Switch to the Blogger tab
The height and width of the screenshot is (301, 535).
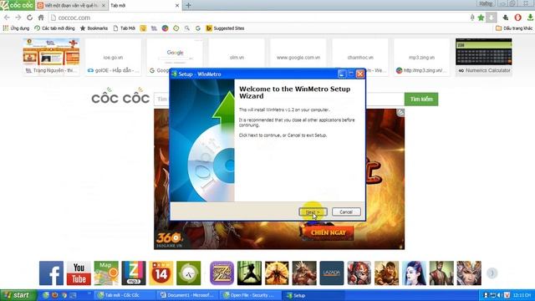71,6
